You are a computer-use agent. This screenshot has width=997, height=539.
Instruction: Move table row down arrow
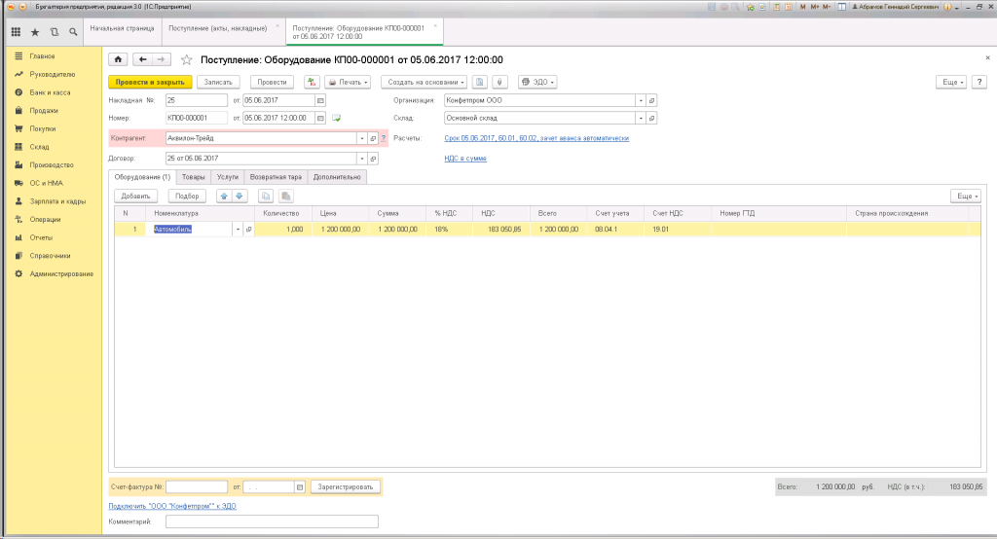(240, 197)
